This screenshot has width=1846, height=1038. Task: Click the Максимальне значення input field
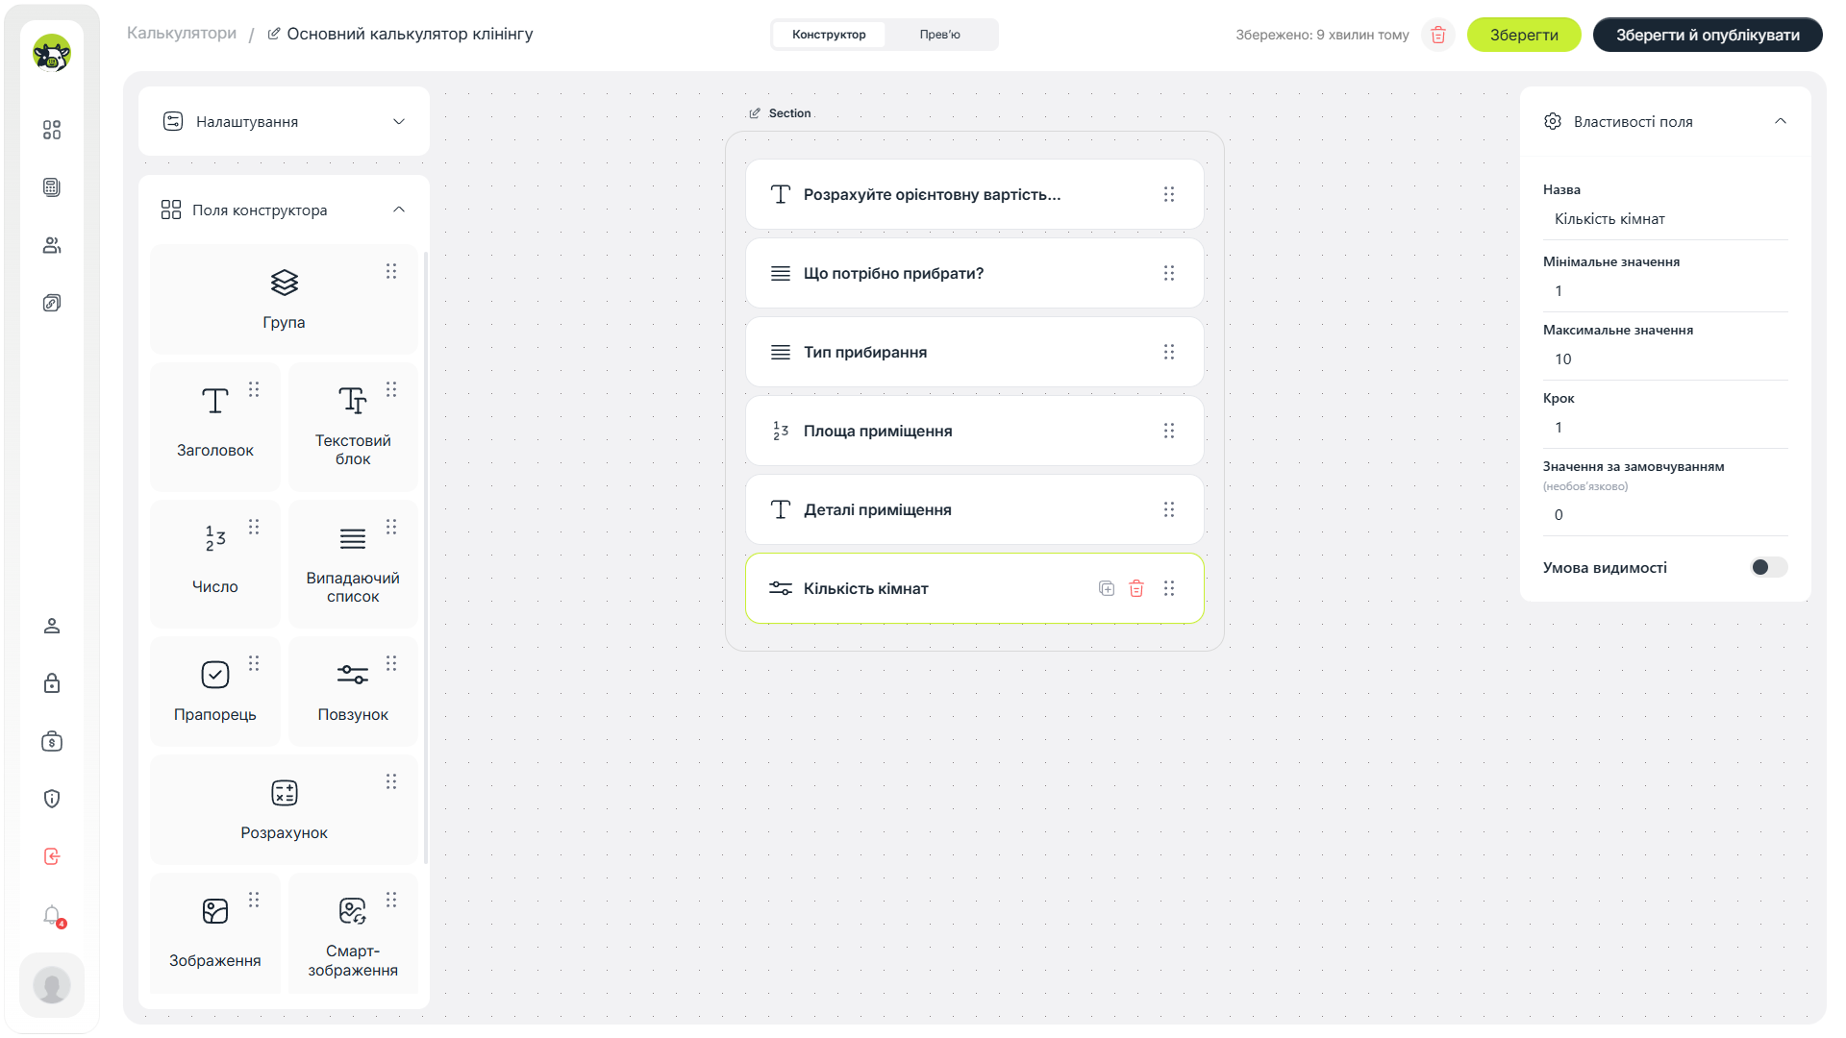(x=1665, y=359)
